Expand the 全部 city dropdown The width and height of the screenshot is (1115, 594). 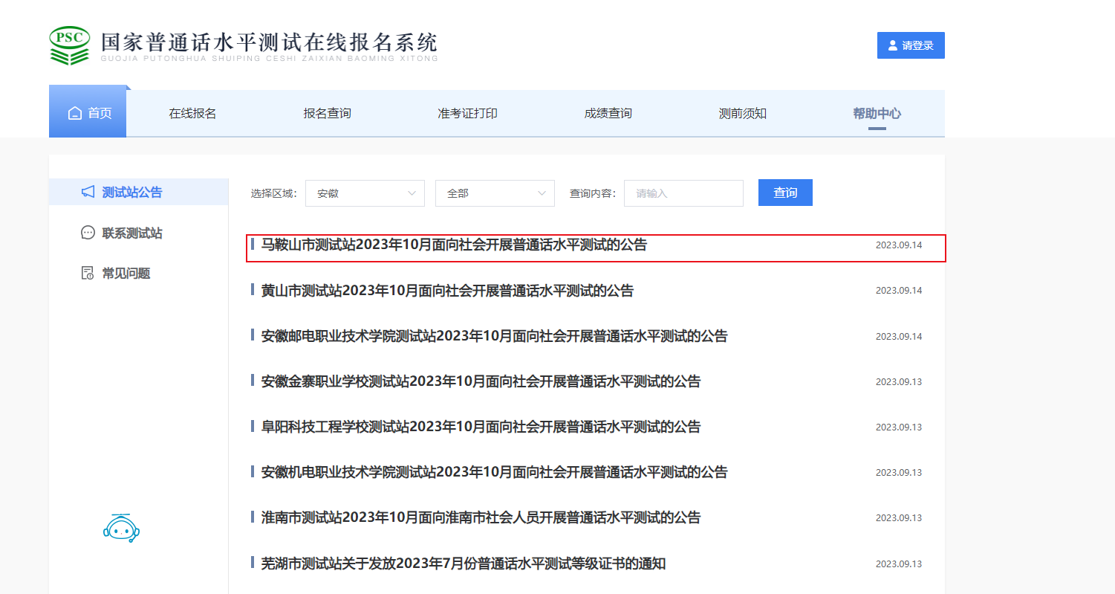click(495, 193)
